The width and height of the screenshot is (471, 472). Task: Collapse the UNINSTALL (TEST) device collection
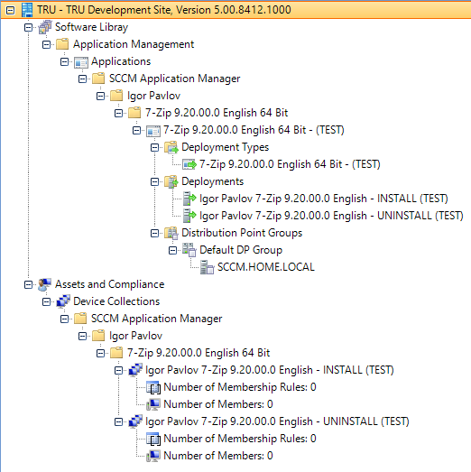point(118,422)
